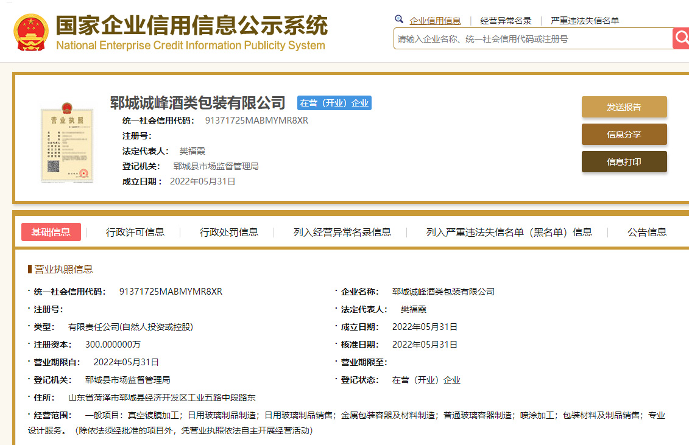Click the 发送报告 button
Viewport: 689px width, 445px height.
point(624,107)
